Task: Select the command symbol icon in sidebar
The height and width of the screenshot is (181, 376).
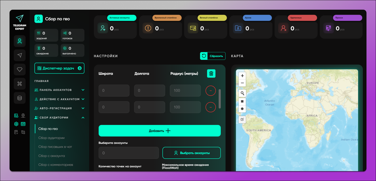Action: (x=20, y=84)
